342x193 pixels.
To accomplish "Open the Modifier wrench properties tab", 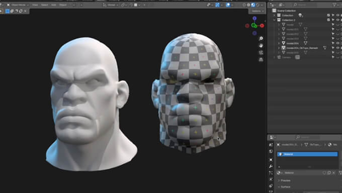I will point(271,166).
